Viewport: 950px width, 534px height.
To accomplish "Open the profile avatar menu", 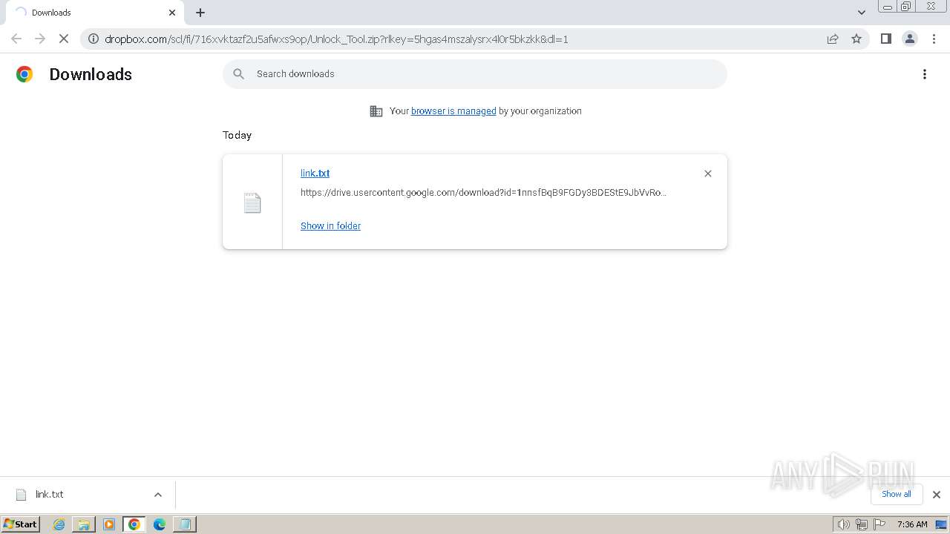I will [910, 39].
